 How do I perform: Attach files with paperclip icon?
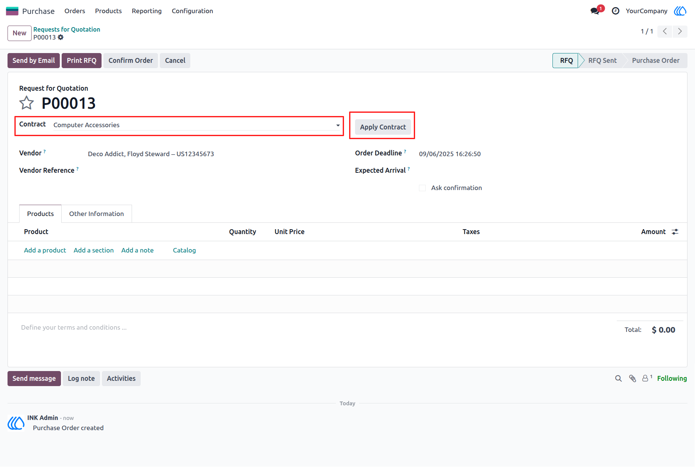pos(633,379)
